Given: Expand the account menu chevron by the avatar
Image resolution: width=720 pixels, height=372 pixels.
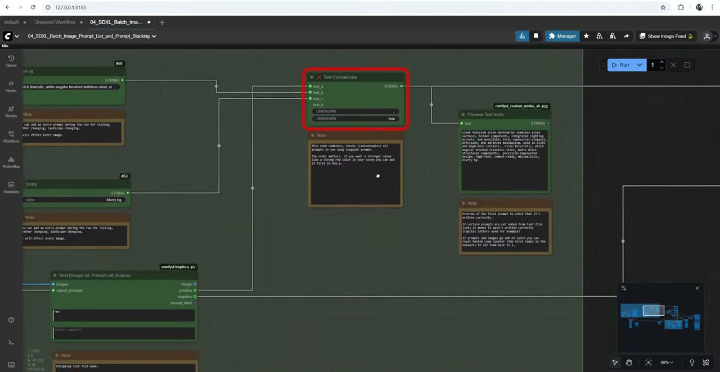Looking at the screenshot, I should 714,36.
